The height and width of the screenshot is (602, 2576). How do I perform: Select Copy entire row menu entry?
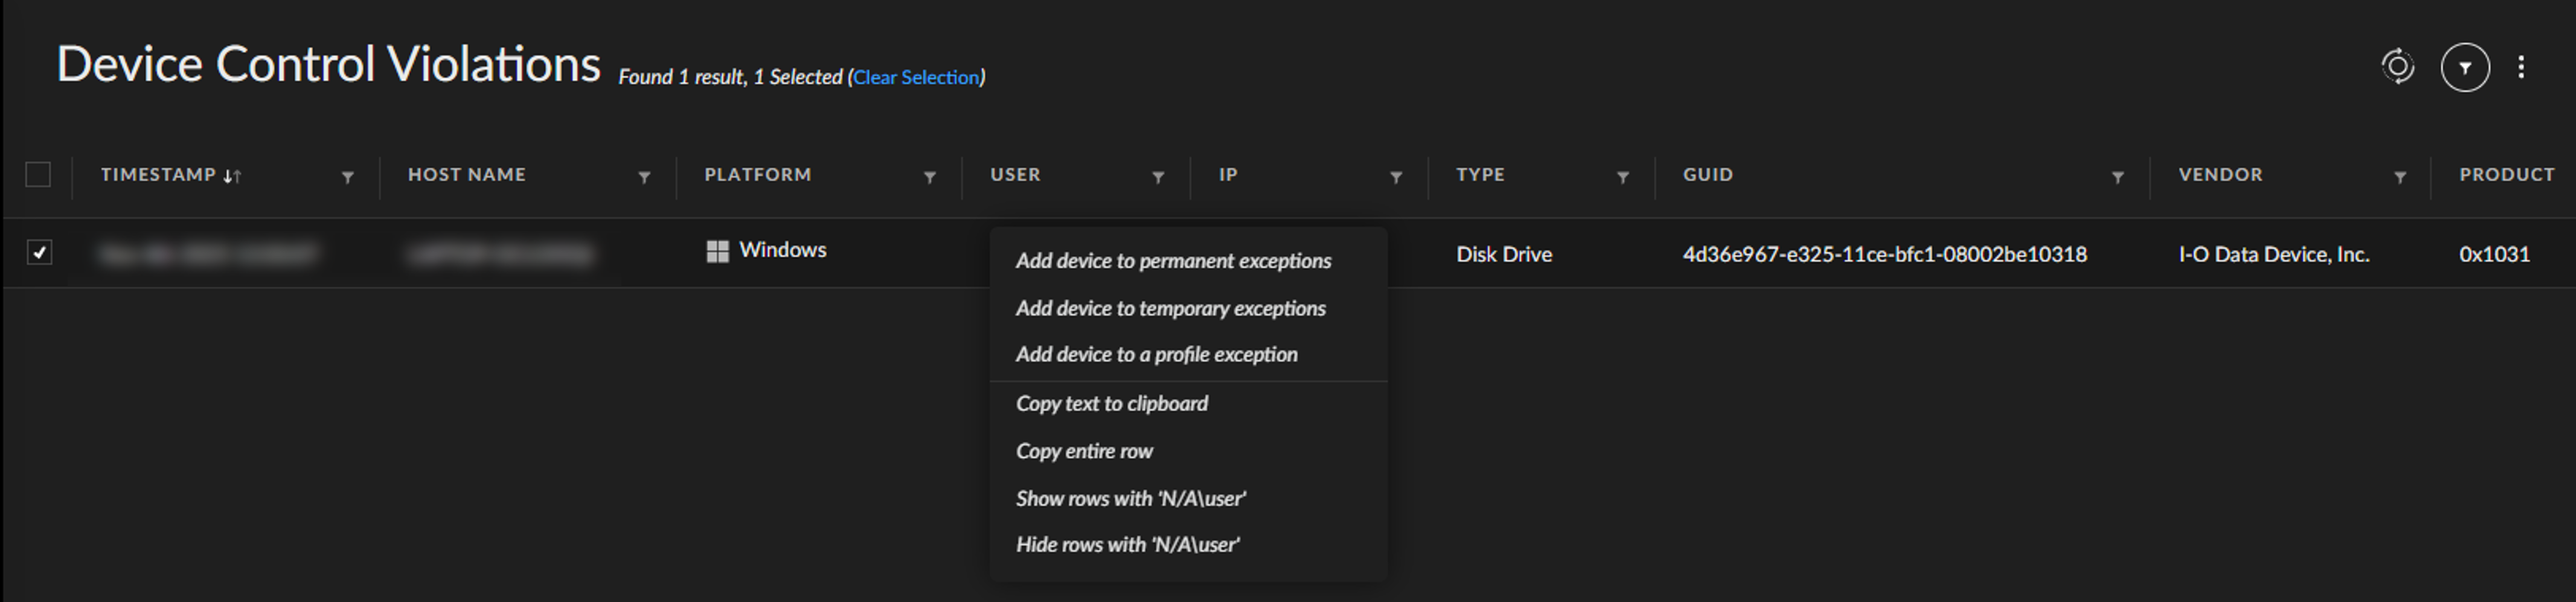(1084, 451)
